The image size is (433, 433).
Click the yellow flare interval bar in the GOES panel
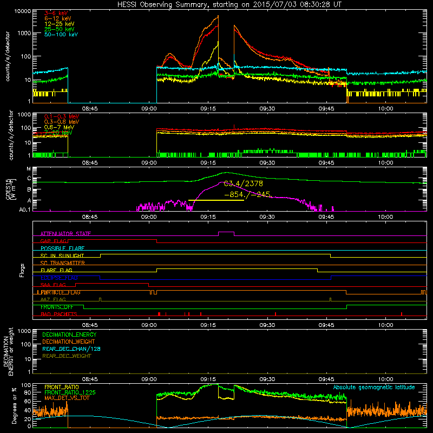click(x=216, y=200)
